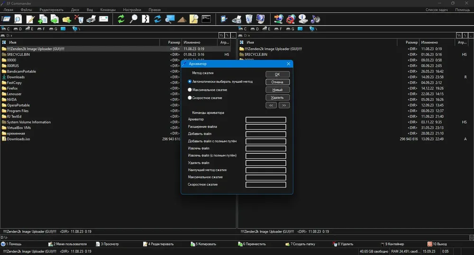Open the Команды menu
Image resolution: width=474 pixels, height=255 pixels.
click(x=108, y=9)
